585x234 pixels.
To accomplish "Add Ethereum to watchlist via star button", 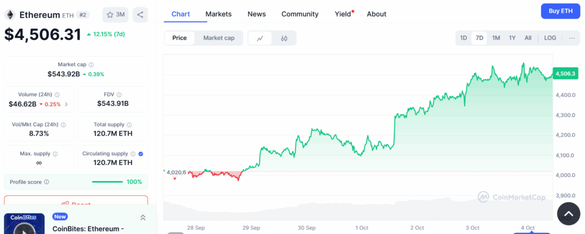I will 115,14.
